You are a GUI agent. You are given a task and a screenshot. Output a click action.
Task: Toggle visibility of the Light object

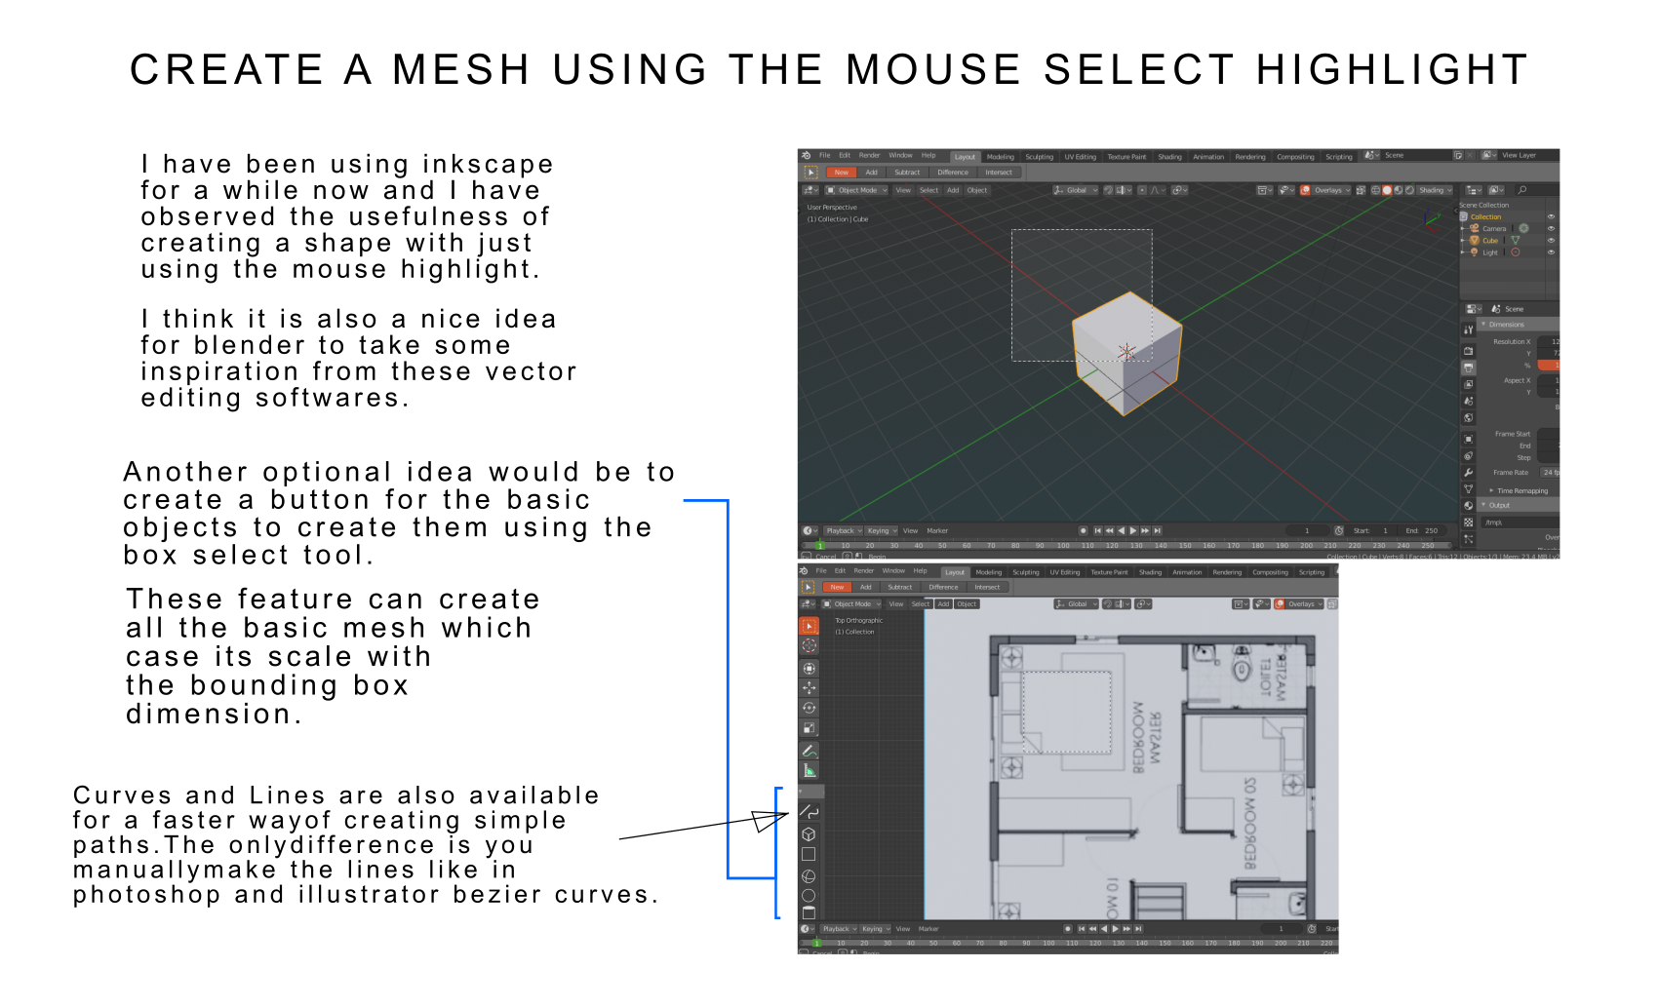coord(1551,252)
